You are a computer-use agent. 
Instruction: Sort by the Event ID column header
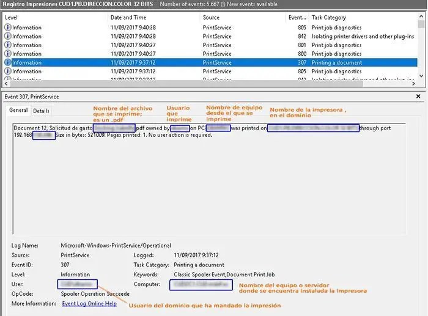(x=297, y=18)
